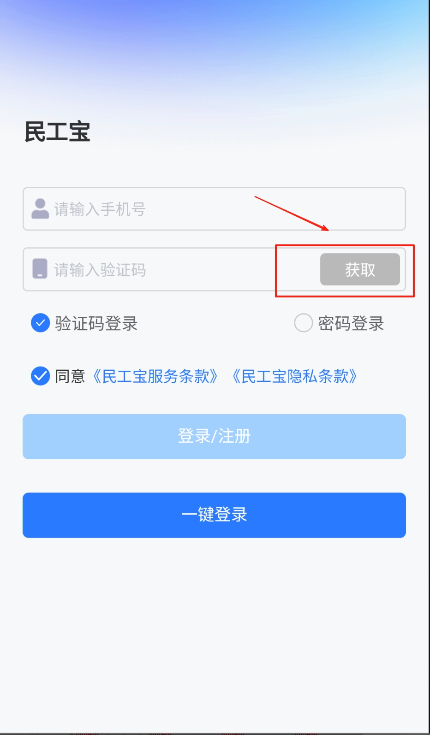Focus the 请输入验证码 verification code field
Viewport: 430px width, 735px height.
pos(172,269)
